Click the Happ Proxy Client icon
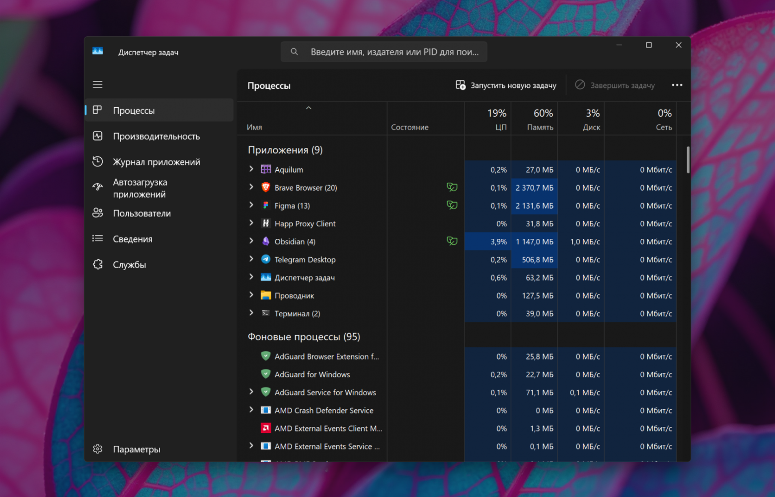Screen dimensions: 775x497 [266, 223]
